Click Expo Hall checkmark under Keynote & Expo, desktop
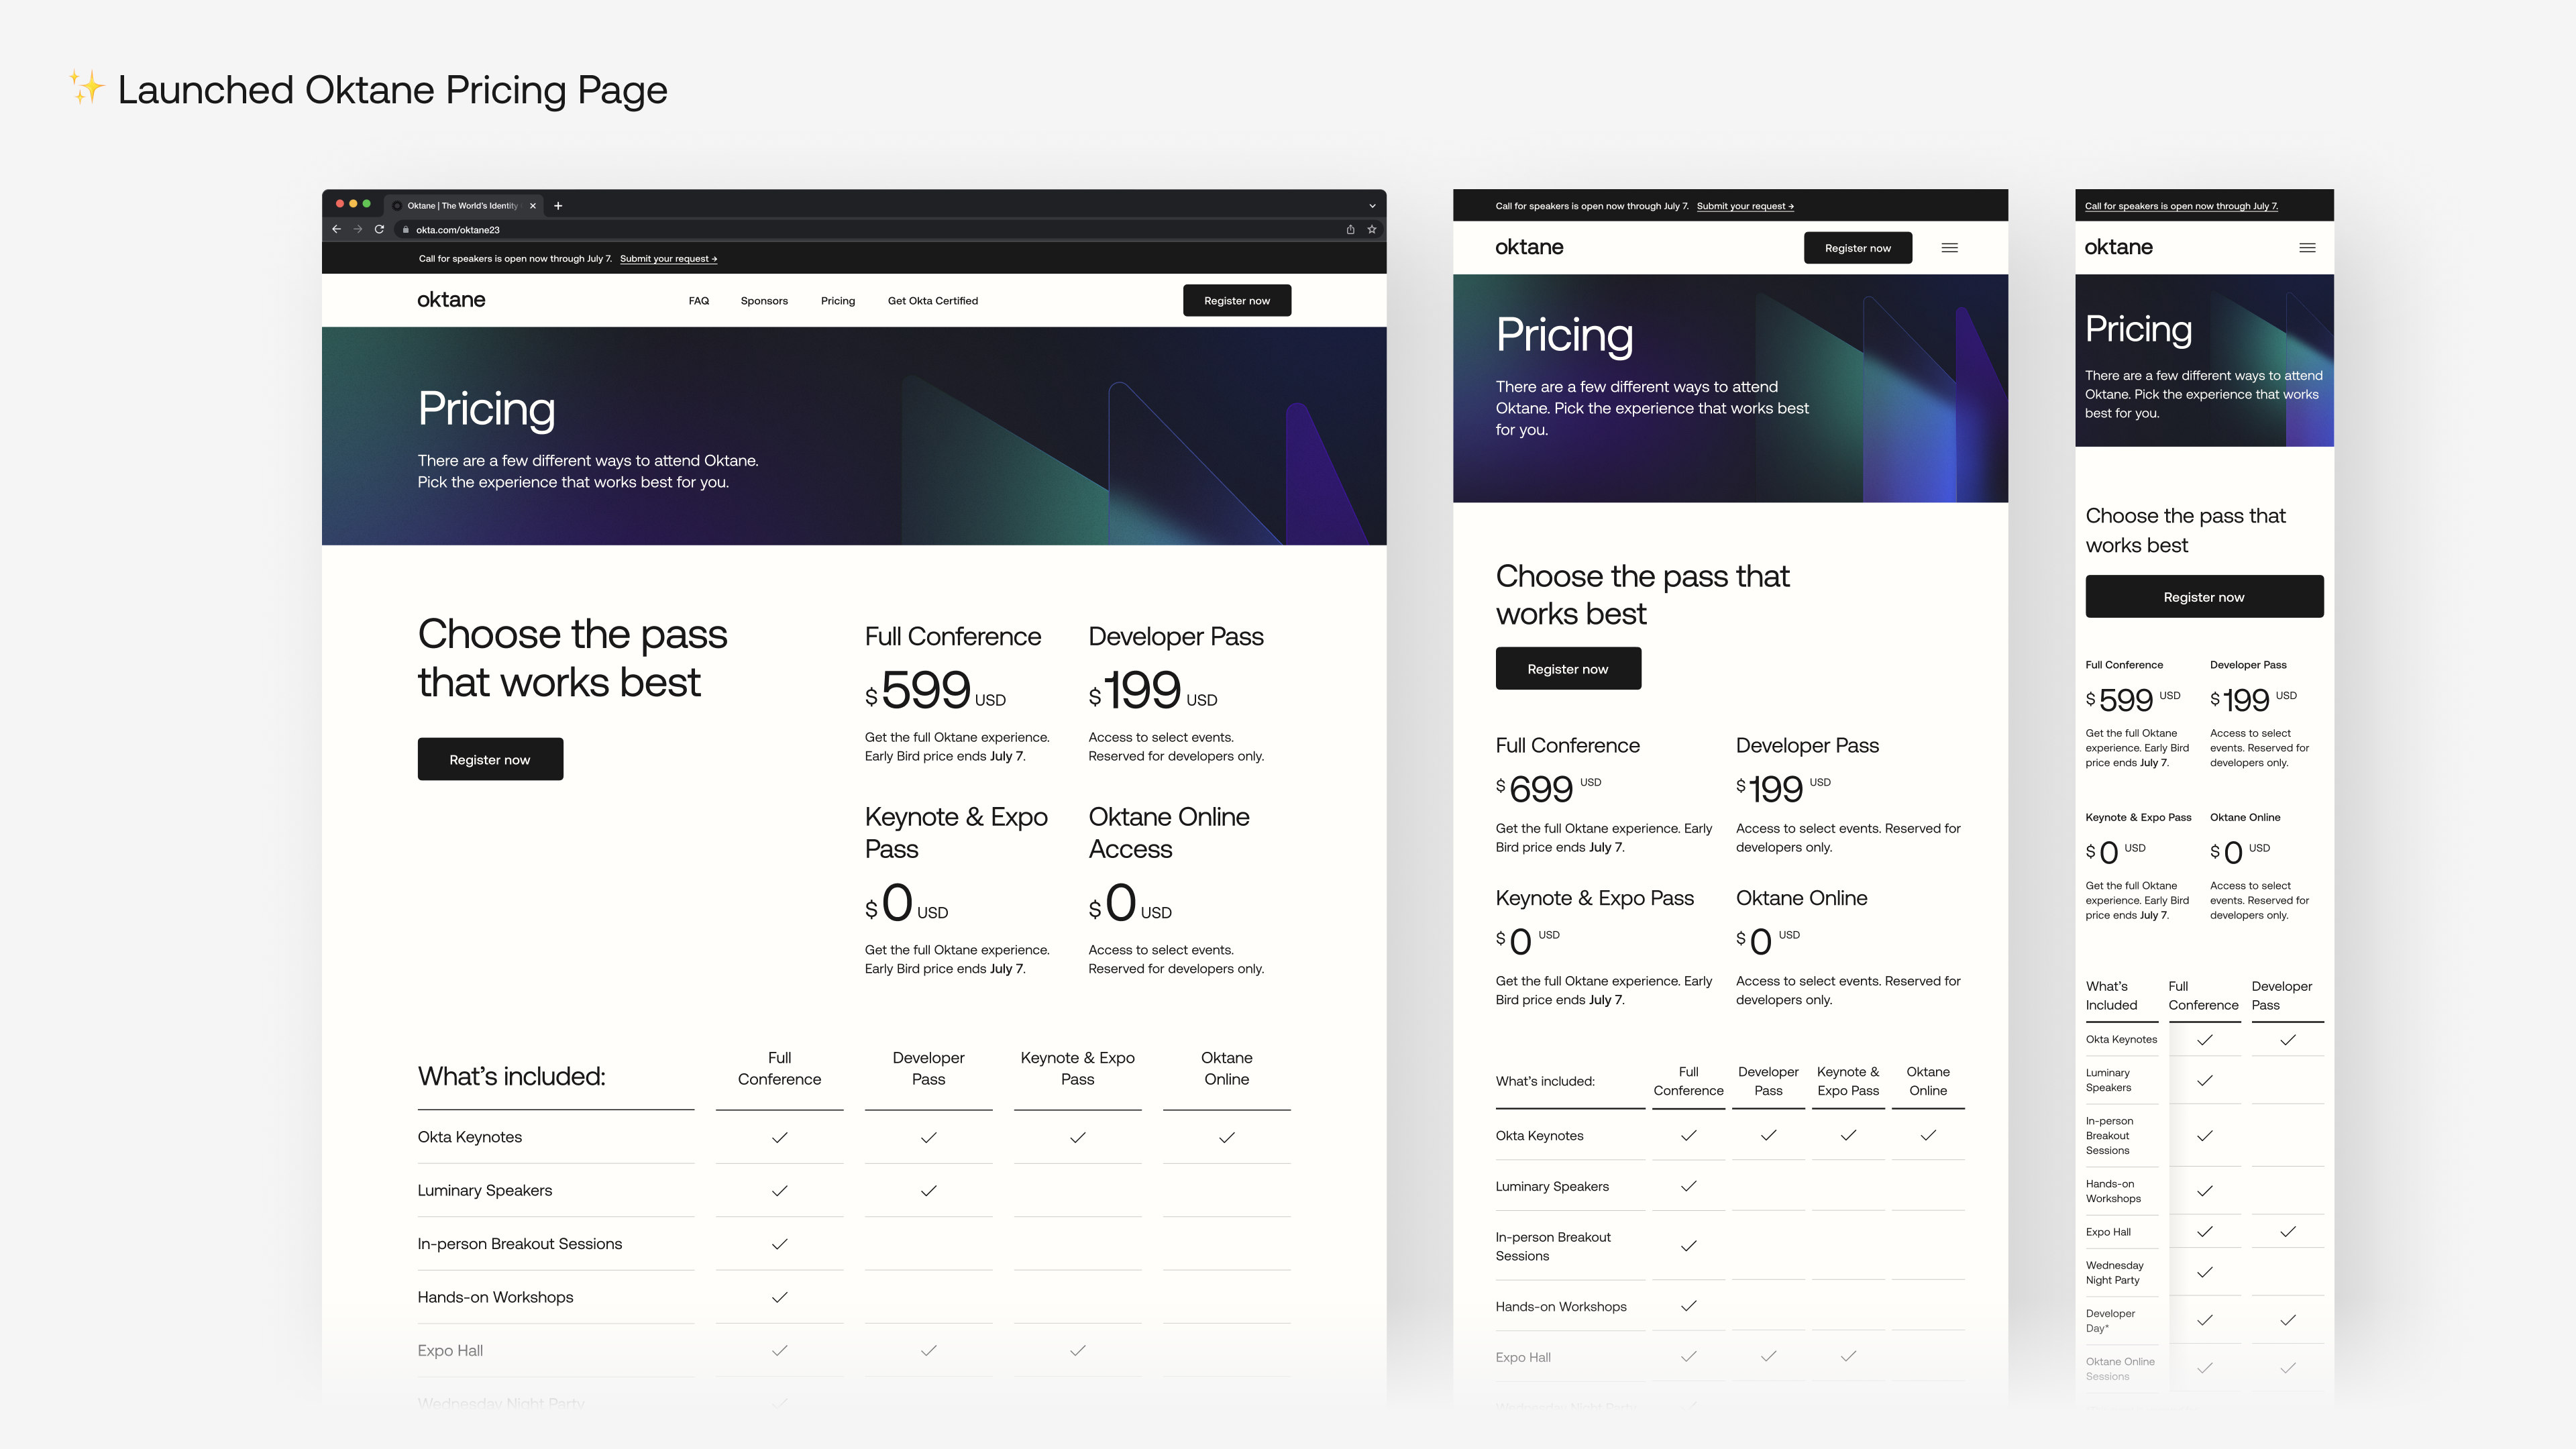The height and width of the screenshot is (1449, 2576). click(1078, 1350)
